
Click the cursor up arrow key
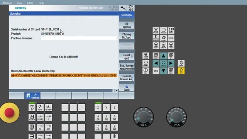(x=163, y=56)
